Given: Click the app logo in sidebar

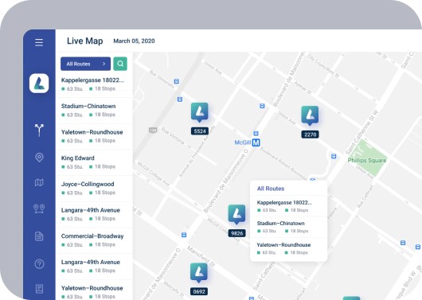Looking at the screenshot, I should click(x=39, y=83).
